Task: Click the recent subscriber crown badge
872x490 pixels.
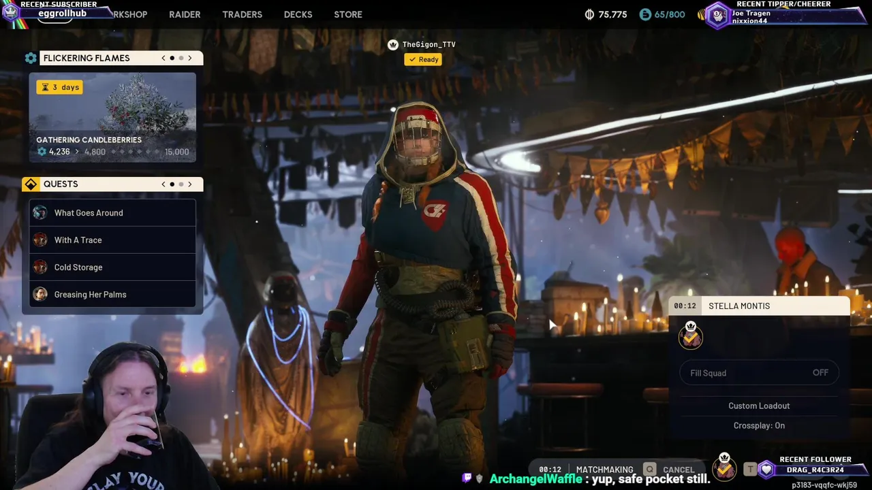Action: tap(10, 12)
